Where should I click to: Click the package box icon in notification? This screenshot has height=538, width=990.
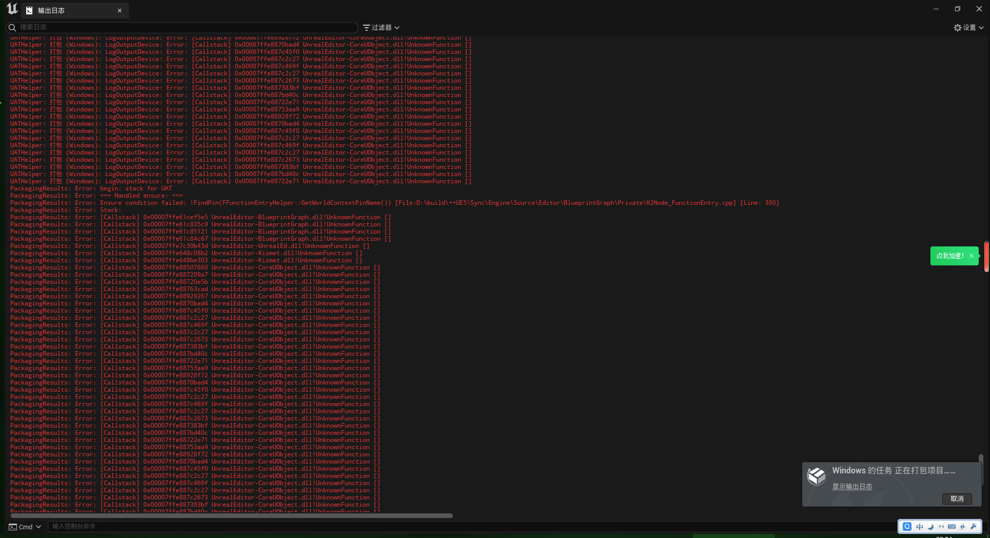pyautogui.click(x=816, y=476)
